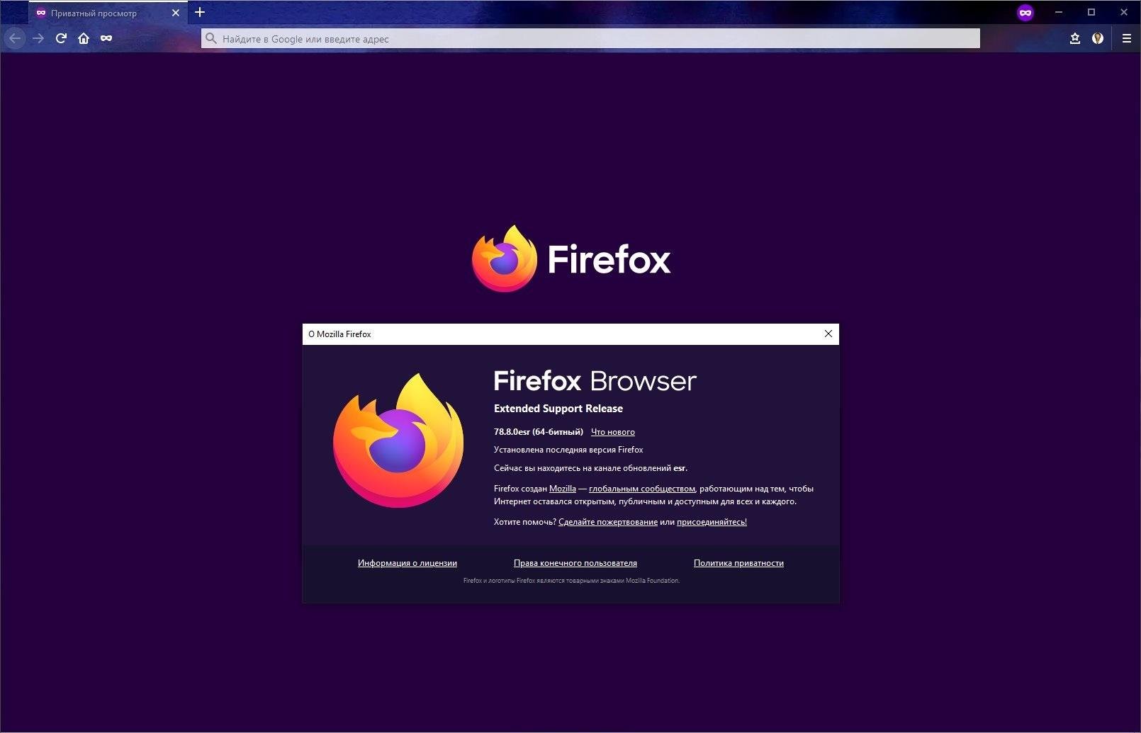Click the присоединяйтесь! link
The height and width of the screenshot is (733, 1141).
(x=712, y=522)
